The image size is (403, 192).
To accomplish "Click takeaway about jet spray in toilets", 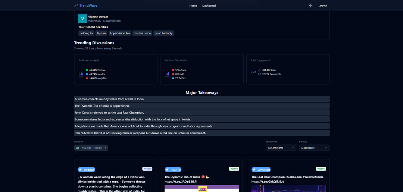I will click(x=202, y=119).
